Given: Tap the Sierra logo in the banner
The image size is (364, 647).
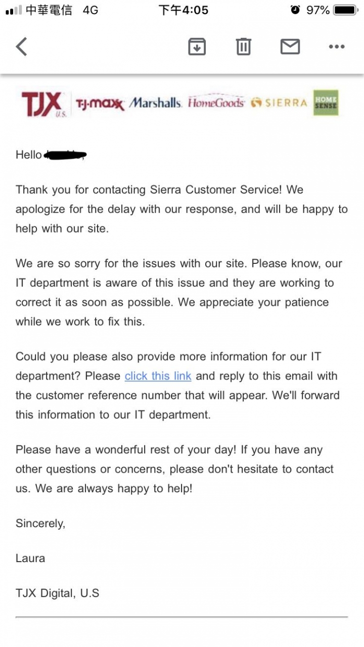Looking at the screenshot, I should pyautogui.click(x=279, y=103).
